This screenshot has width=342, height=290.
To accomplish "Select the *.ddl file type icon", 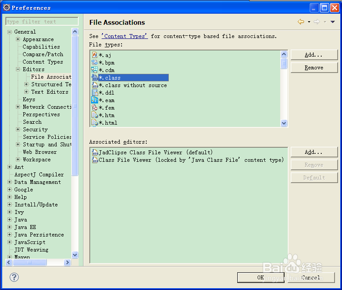I will pos(95,92).
